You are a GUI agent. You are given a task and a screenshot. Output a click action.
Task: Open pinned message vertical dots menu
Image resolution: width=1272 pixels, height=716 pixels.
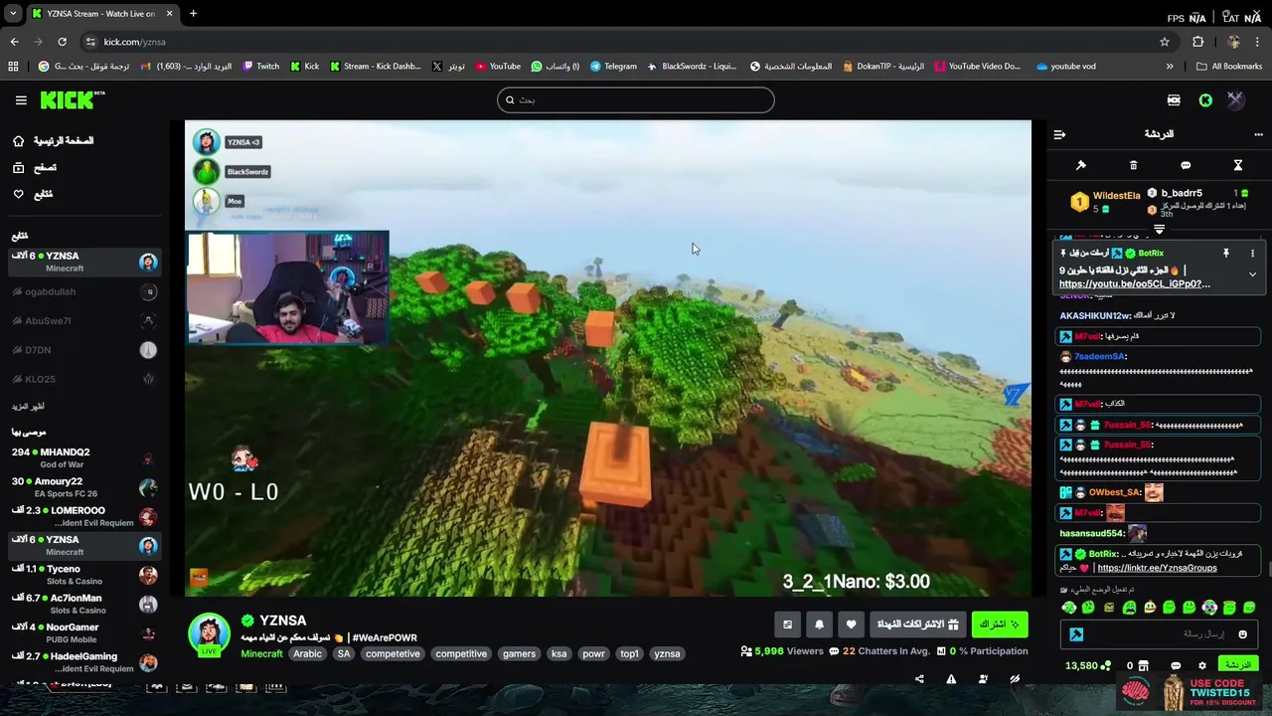point(1252,253)
